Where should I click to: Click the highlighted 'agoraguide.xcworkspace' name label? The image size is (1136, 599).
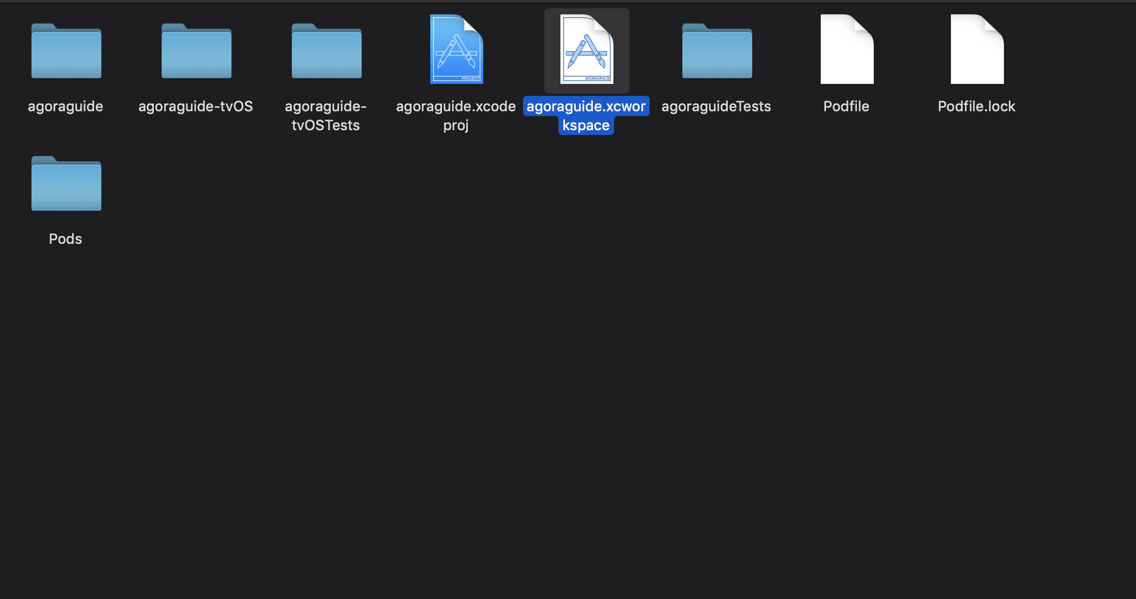586,116
